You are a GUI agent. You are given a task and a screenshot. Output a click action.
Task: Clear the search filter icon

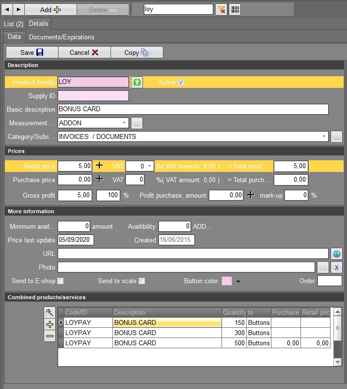[221, 10]
